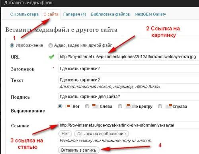Click the green URL validation checkmark
The height and width of the screenshot is (154, 199).
pyautogui.click(x=51, y=57)
